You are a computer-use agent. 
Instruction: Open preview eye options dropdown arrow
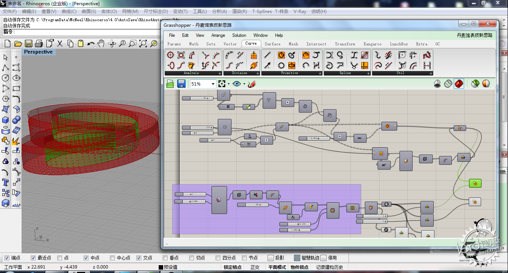tap(244, 84)
